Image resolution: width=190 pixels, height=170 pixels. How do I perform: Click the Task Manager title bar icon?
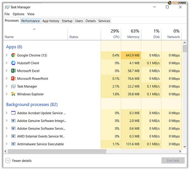7,7
